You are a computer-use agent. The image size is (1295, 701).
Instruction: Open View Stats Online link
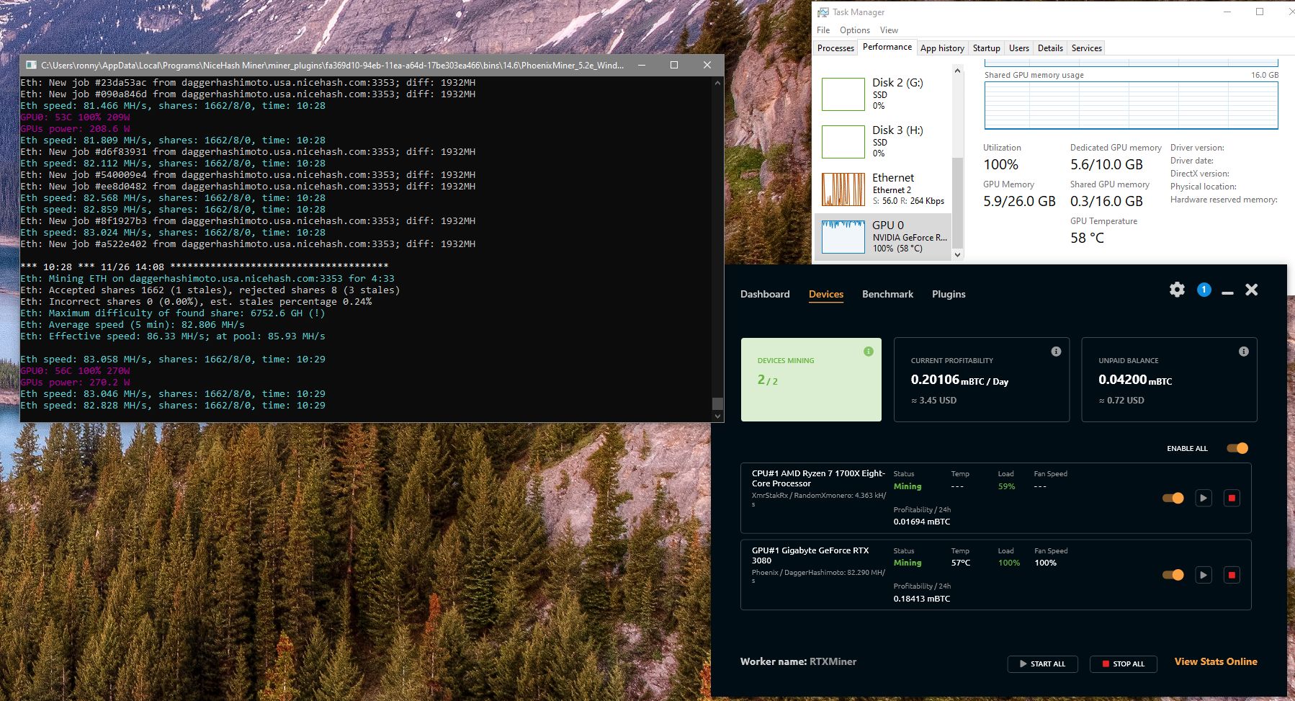[1215, 661]
